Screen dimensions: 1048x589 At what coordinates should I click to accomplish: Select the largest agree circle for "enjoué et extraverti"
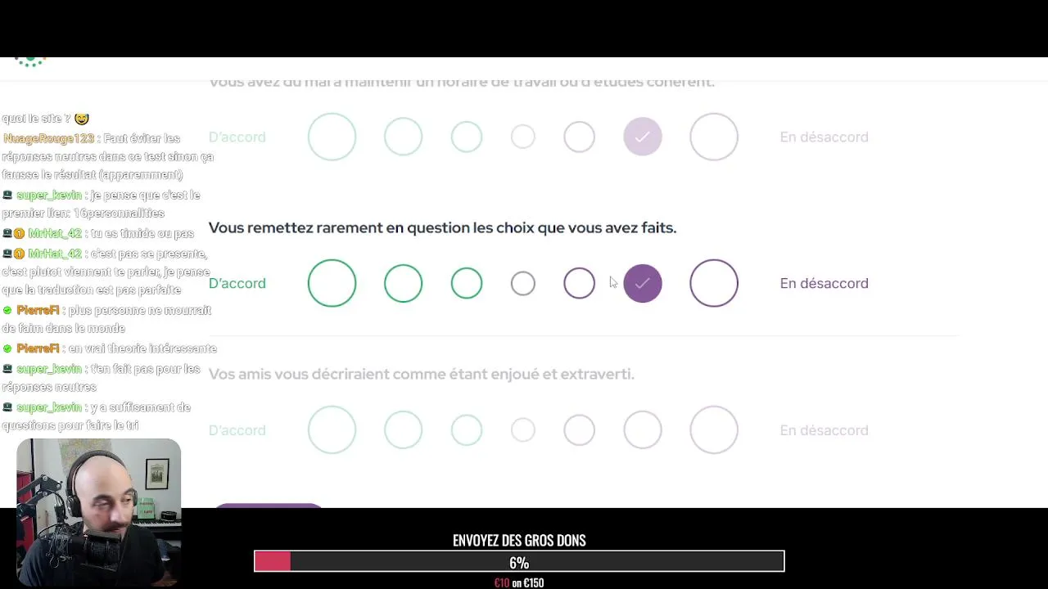(332, 430)
